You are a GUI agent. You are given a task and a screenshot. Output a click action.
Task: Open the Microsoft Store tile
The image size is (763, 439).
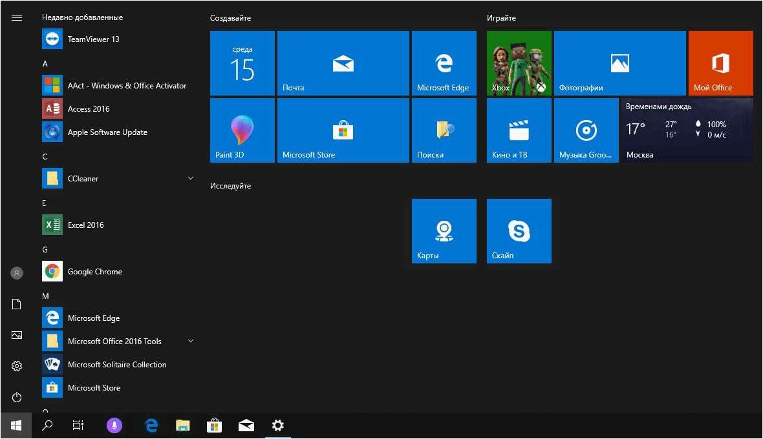343,130
